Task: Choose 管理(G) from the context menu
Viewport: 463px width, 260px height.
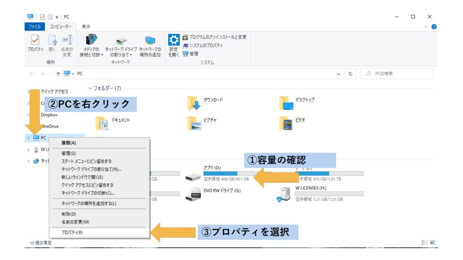Action: click(69, 153)
